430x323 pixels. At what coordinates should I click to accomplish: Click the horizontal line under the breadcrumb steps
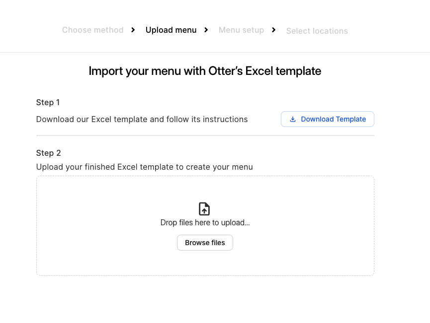[215, 52]
